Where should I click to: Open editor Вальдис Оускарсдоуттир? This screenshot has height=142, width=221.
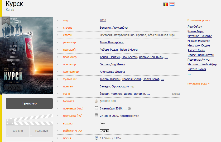(117, 86)
